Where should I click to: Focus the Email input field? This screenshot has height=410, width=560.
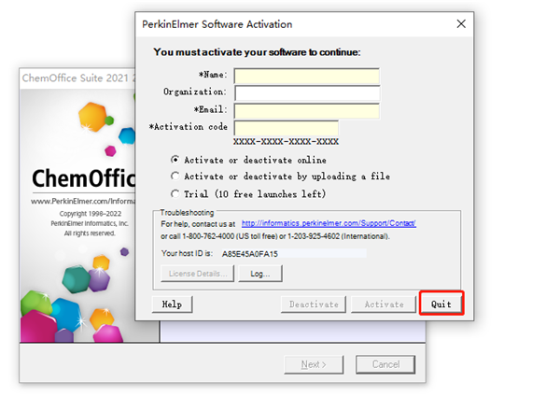click(x=306, y=110)
